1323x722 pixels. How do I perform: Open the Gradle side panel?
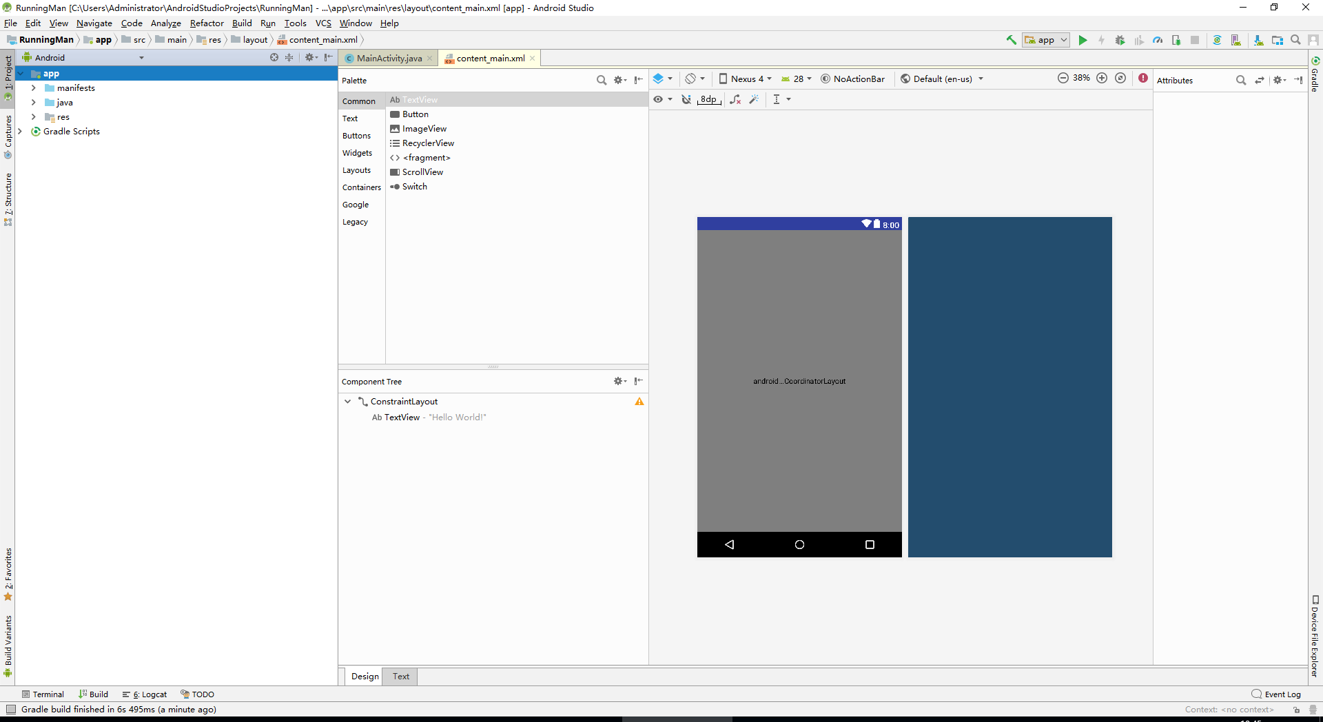point(1315,74)
